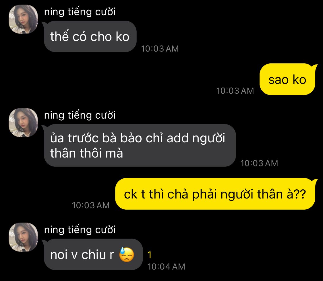Tap the 'ủa trước bà bảo chỉ add' line
Image resolution: width=323 pixels, height=281 pixels.
(138, 138)
